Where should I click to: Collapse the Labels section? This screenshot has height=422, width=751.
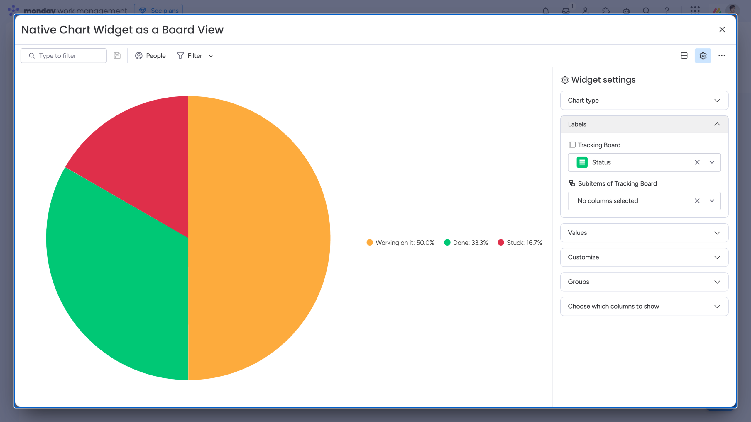tap(644, 124)
